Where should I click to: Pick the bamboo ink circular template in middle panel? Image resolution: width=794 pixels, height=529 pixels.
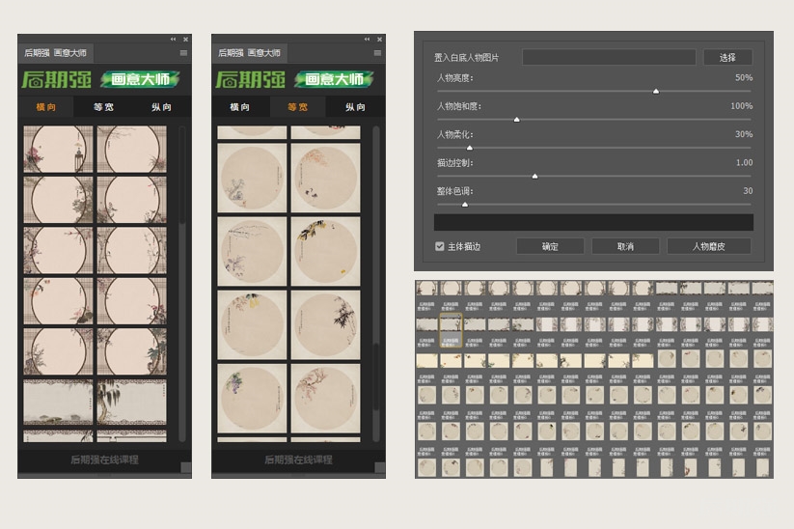[325, 324]
